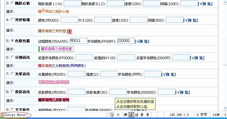Focus the 颜色(ff0000) field in 突然惊现 row
Image resolution: width=227 pixels, height=119 pixels.
(69, 20)
